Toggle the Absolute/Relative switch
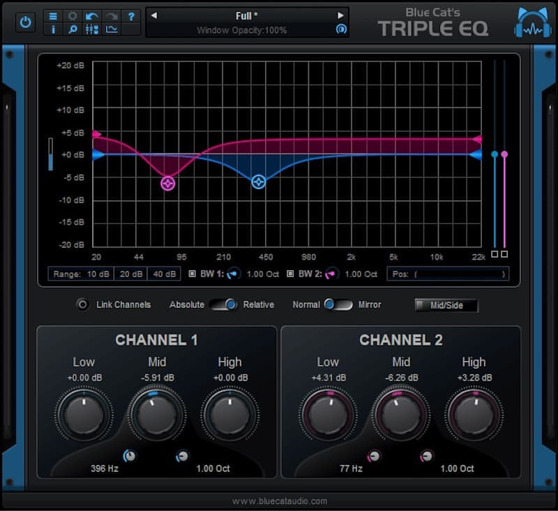Image resolution: width=558 pixels, height=511 pixels. pyautogui.click(x=223, y=304)
